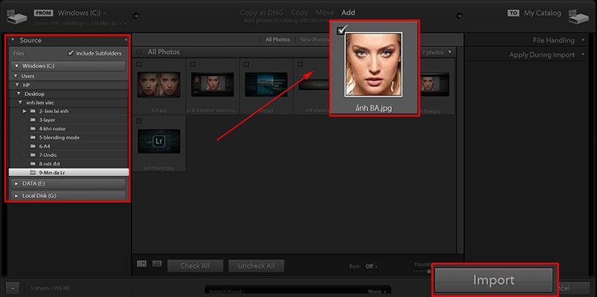Expand the 2-làm lại ảnh folder
This screenshot has width=597, height=297.
pos(25,111)
